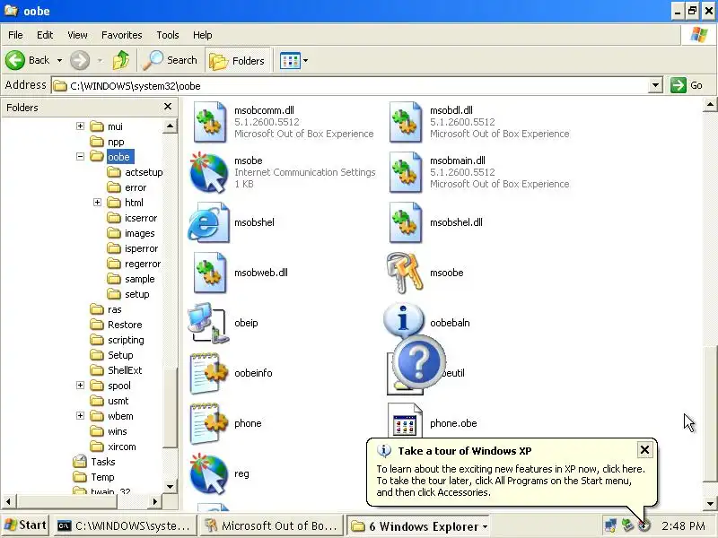Screen dimensions: 718x538
Task: Switch to Microsoft Out of Box taskbar button
Action: tap(272, 526)
